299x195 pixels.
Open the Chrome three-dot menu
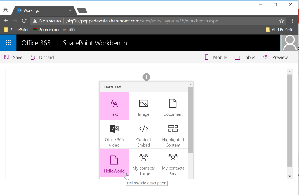tap(292, 21)
